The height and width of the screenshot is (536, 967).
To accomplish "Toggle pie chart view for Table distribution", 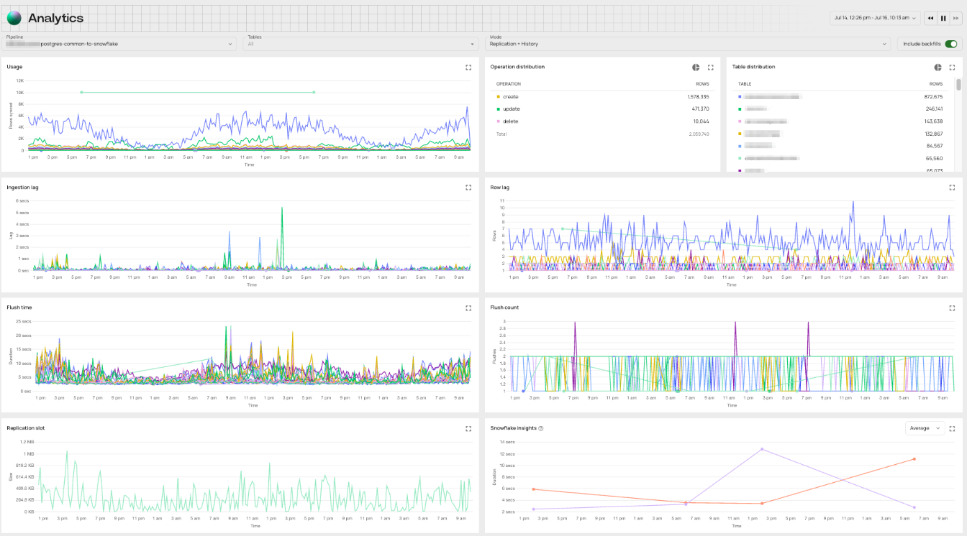I will [938, 67].
